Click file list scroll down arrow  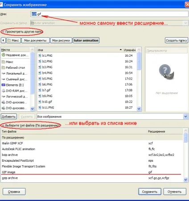pos(139,109)
